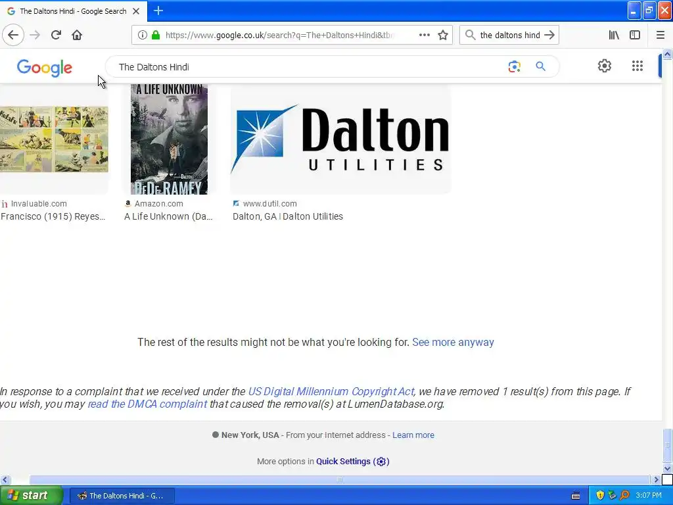
Task: Click 'New York, USA' location text
Action: tap(250, 435)
